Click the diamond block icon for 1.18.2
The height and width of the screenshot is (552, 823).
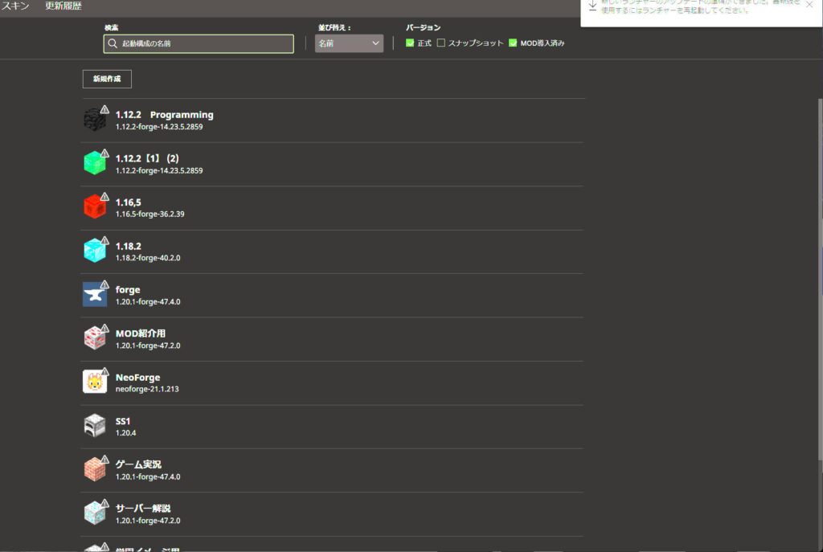95,251
